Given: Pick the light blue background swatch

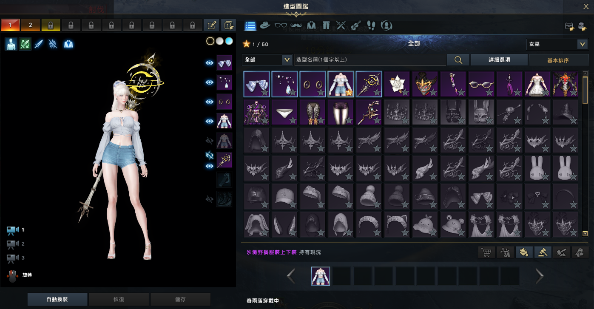Looking at the screenshot, I should [x=229, y=41].
